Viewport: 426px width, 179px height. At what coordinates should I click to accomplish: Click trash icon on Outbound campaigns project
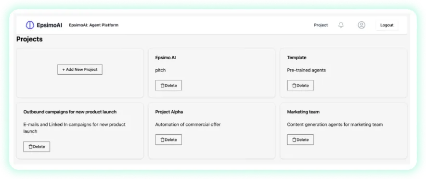coord(31,147)
